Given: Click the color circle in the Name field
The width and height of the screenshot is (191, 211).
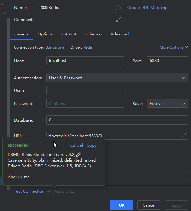Looking at the screenshot, I should (x=118, y=8).
